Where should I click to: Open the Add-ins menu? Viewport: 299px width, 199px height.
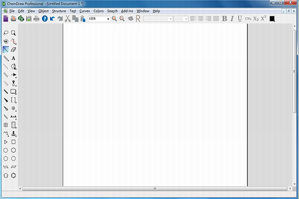click(127, 11)
